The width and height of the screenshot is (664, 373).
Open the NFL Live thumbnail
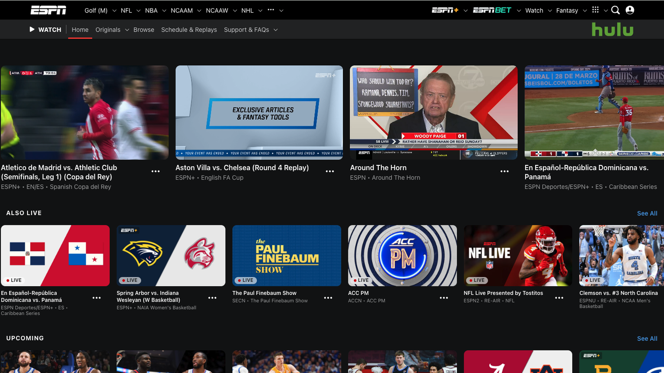pyautogui.click(x=518, y=256)
